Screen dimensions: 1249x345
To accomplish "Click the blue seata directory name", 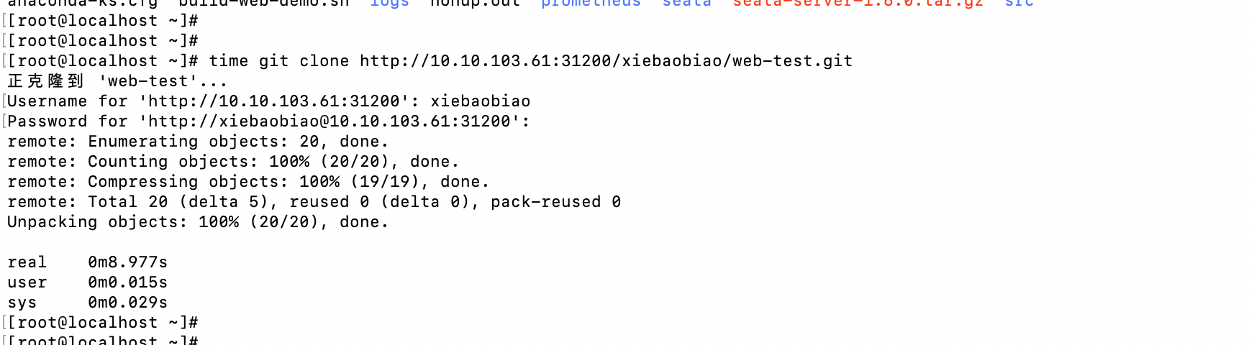I will pyautogui.click(x=686, y=4).
